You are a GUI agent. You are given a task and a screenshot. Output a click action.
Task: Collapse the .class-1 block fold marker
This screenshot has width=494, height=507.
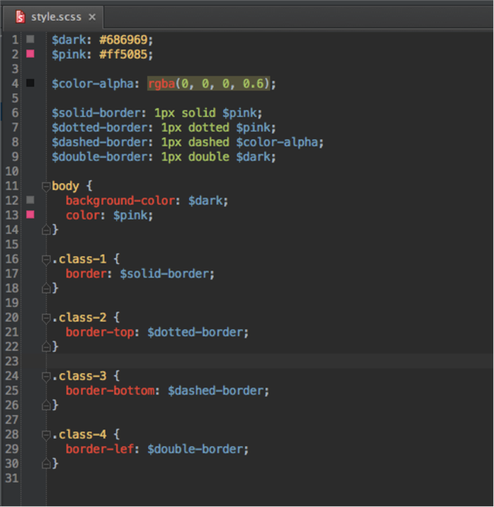(46, 259)
